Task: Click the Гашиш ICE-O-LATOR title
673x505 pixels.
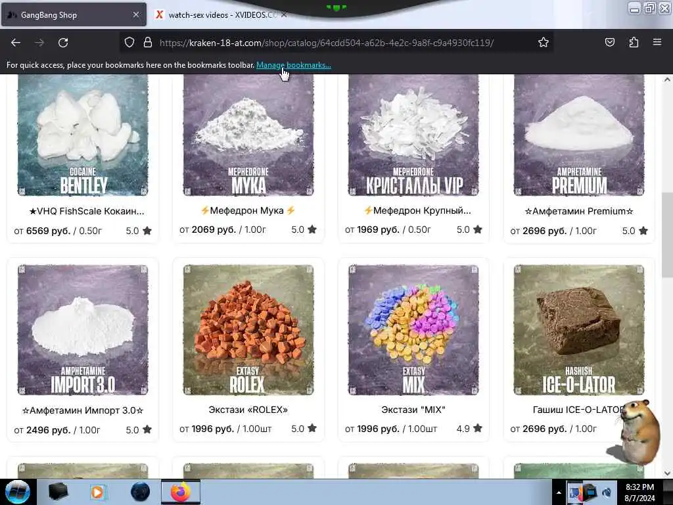Action: [578, 410]
